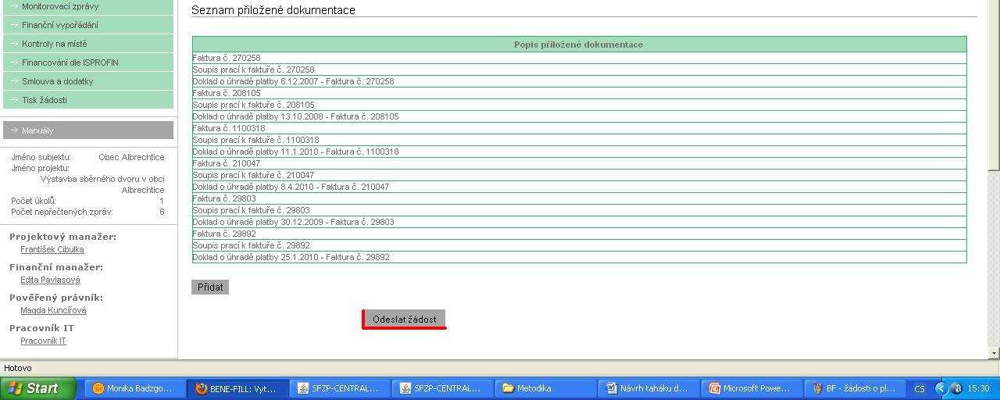The width and height of the screenshot is (1000, 400).
Task: Select row Faktura č. 1100318
Action: (x=579, y=128)
